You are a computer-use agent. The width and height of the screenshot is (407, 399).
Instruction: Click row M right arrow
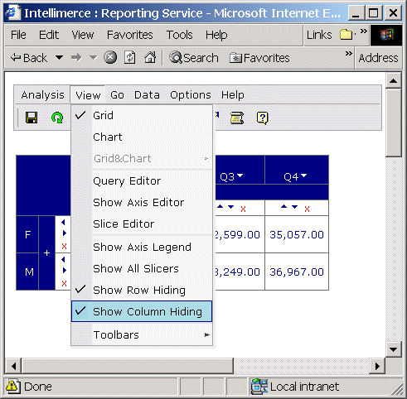pyautogui.click(x=65, y=270)
